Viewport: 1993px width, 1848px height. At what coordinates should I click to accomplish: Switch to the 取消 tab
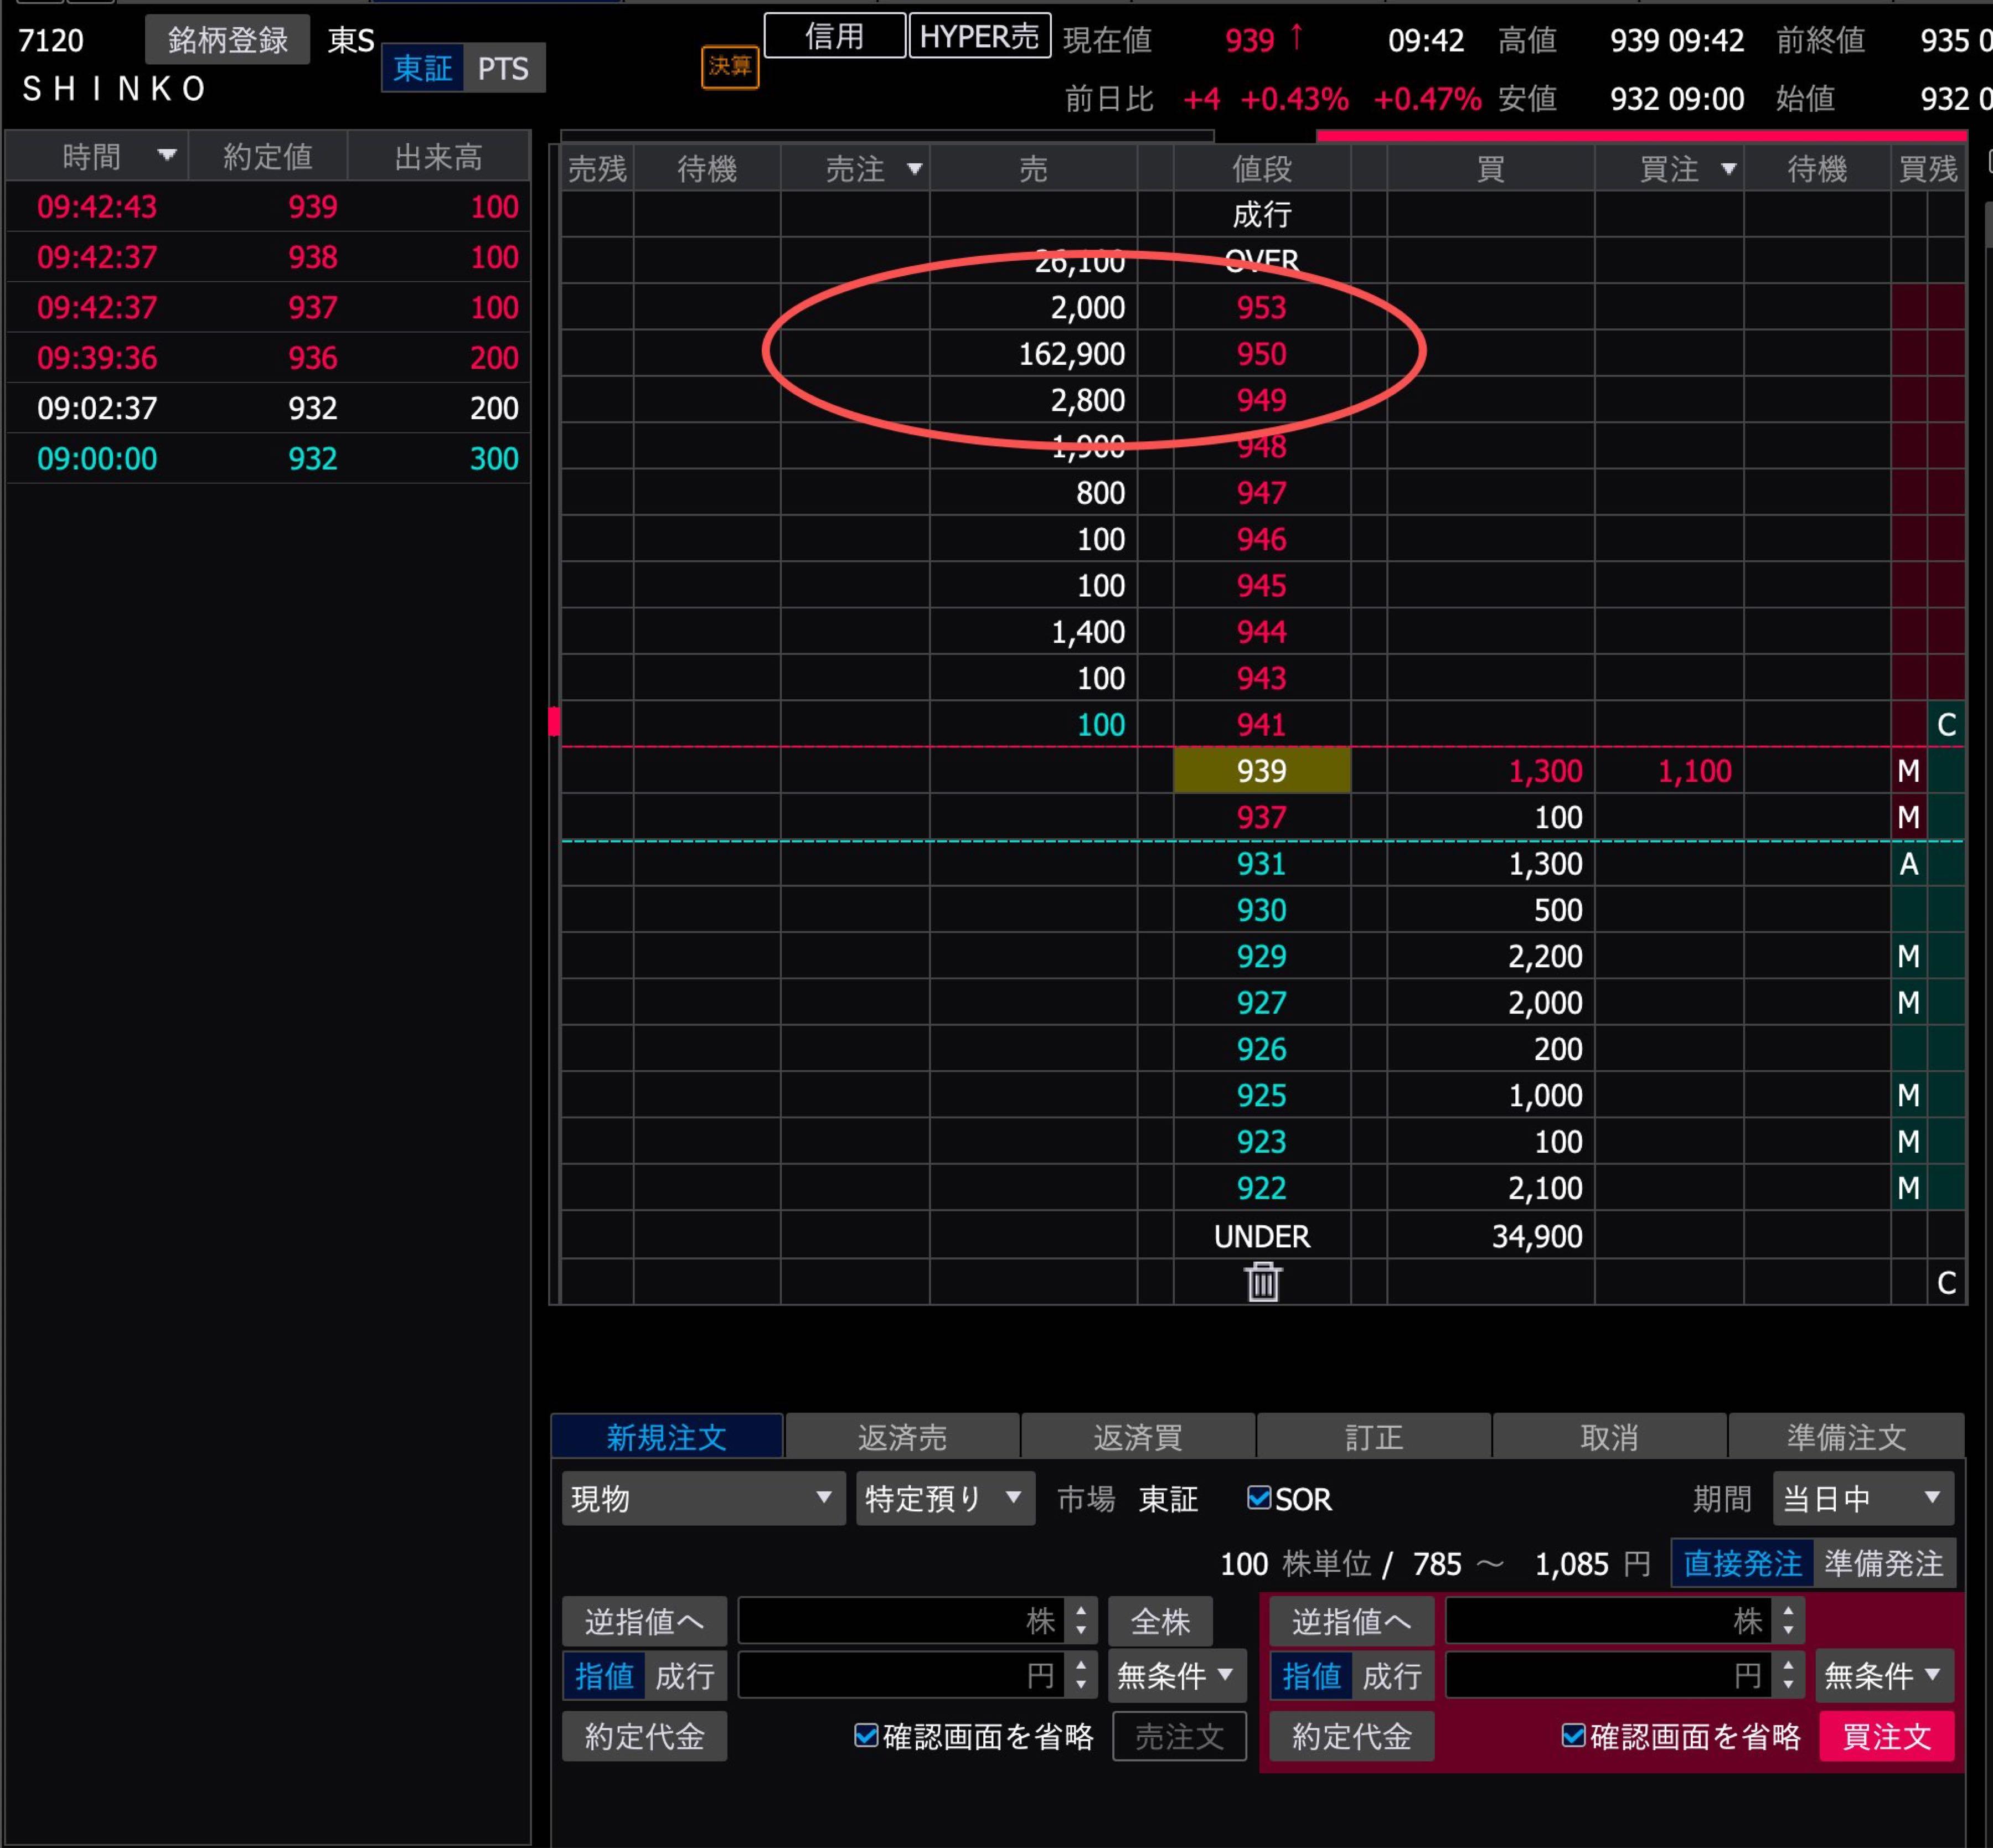pyautogui.click(x=1610, y=1437)
